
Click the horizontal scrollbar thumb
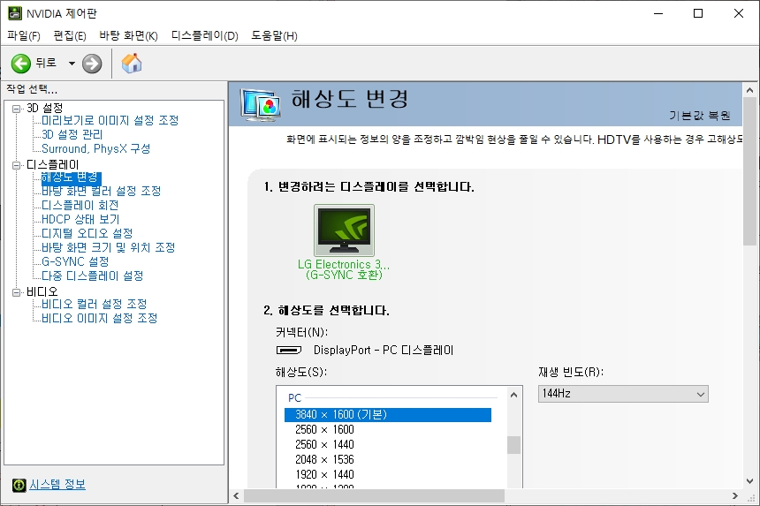[x=374, y=495]
